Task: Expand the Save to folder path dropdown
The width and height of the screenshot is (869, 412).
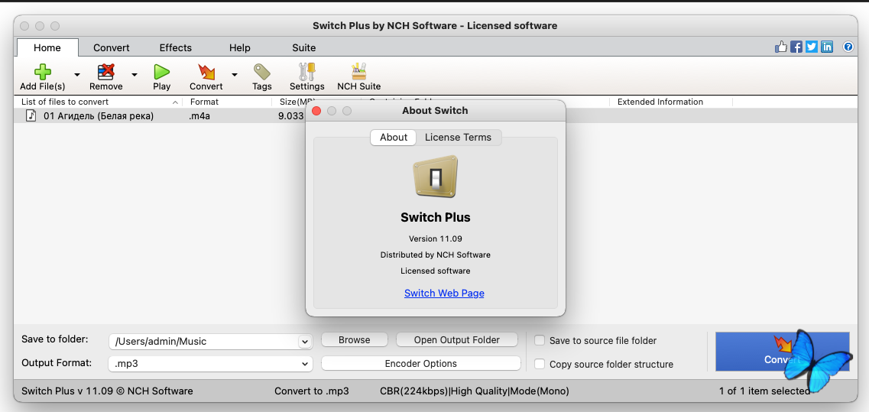Action: click(x=305, y=342)
